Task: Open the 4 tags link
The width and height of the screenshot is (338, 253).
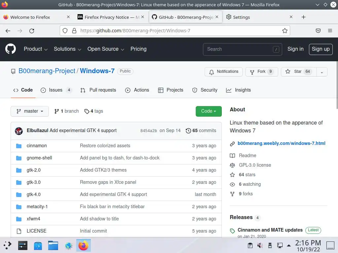Action: tap(94, 111)
